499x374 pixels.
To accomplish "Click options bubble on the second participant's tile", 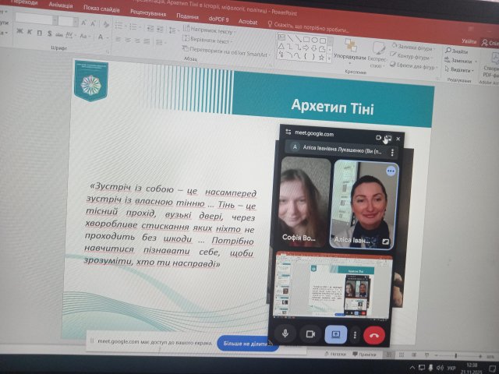I will pyautogui.click(x=391, y=170).
